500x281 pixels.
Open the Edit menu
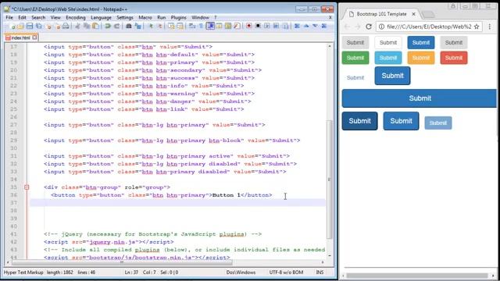coord(22,17)
